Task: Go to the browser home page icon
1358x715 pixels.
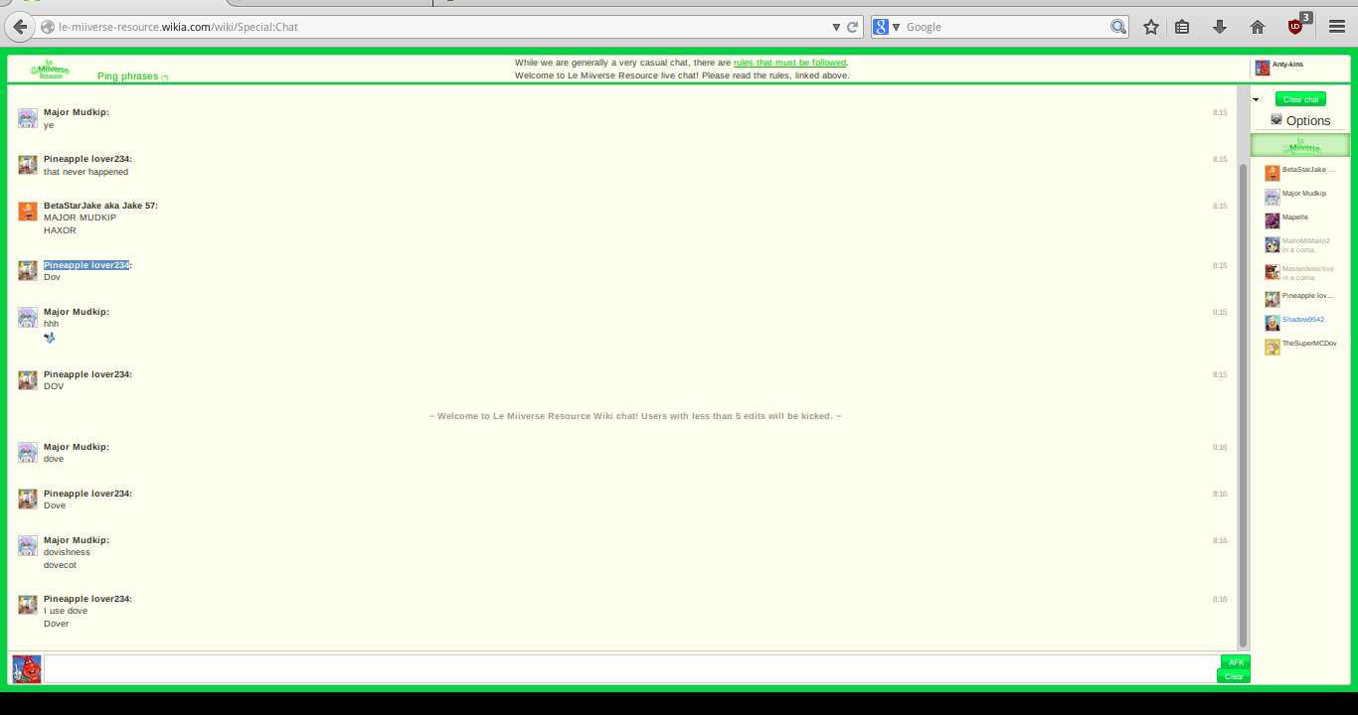Action: tap(1258, 27)
